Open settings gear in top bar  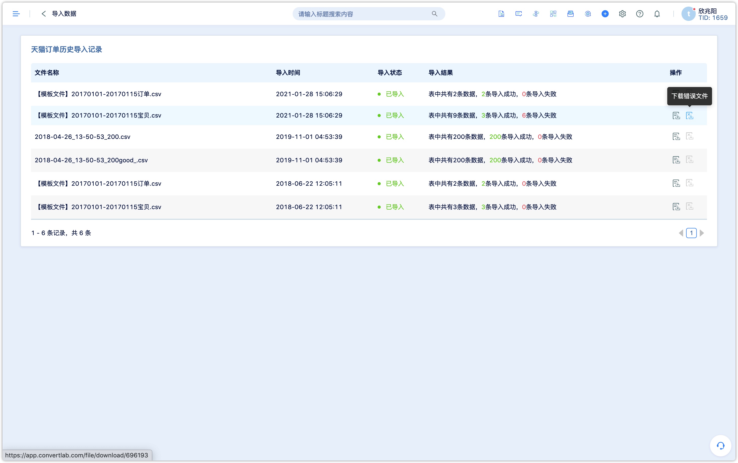click(622, 14)
